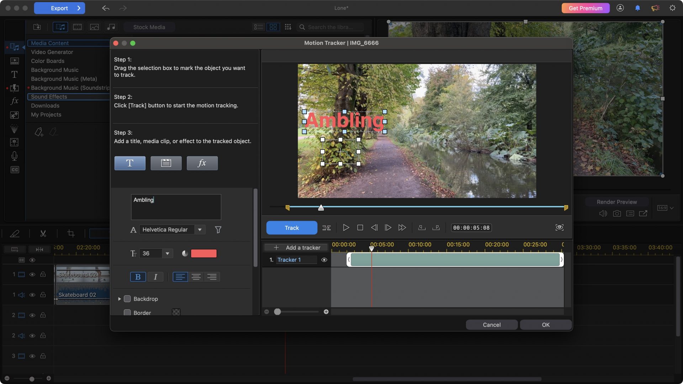The width and height of the screenshot is (683, 384).
Task: Open the font size 36 dropdown
Action: (167, 254)
